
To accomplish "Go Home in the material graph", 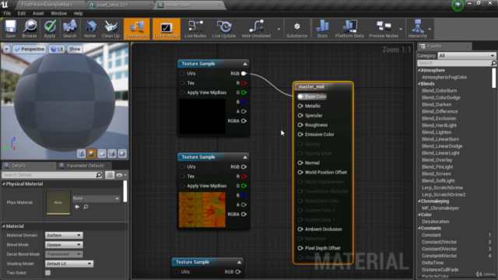I will (90, 29).
